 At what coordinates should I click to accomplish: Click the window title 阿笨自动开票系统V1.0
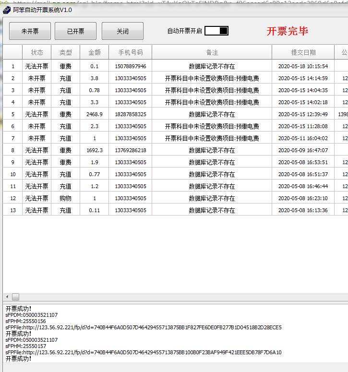coord(42,10)
